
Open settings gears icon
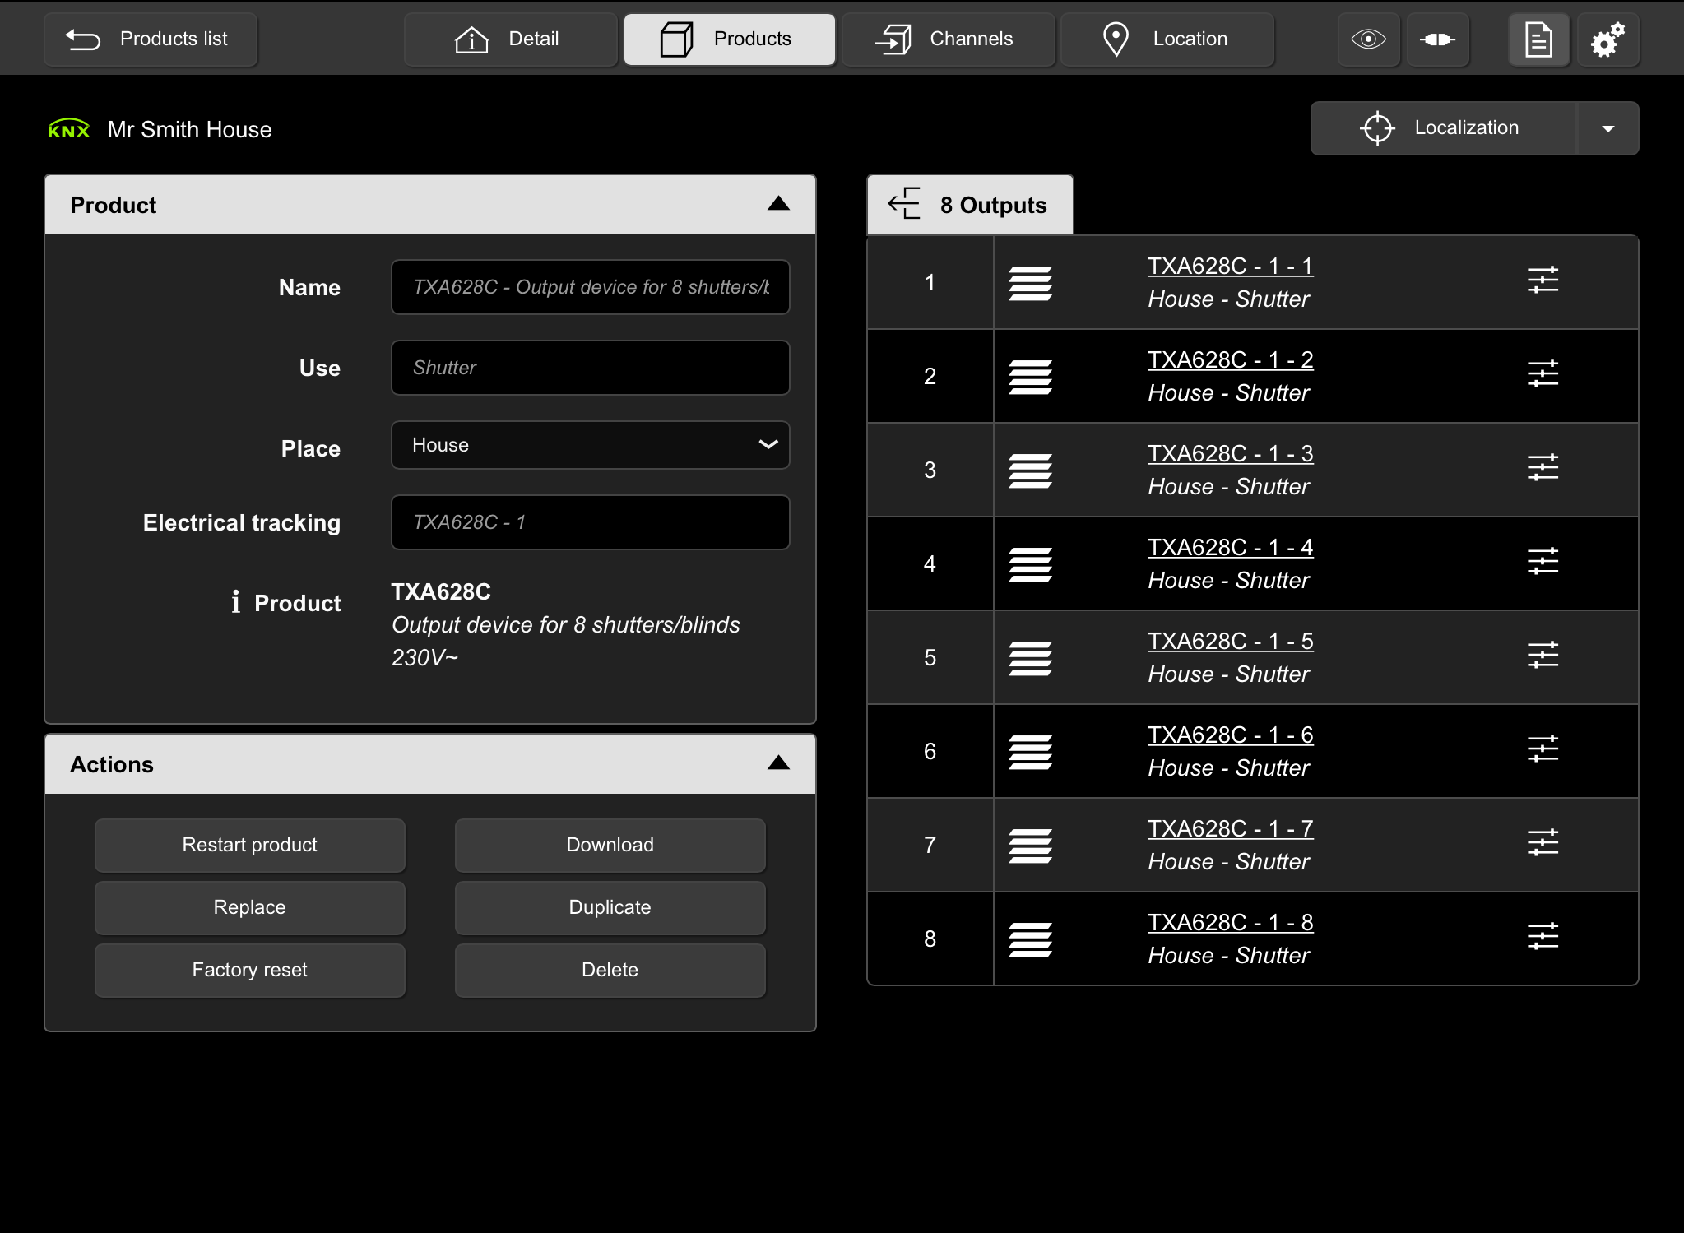point(1607,39)
